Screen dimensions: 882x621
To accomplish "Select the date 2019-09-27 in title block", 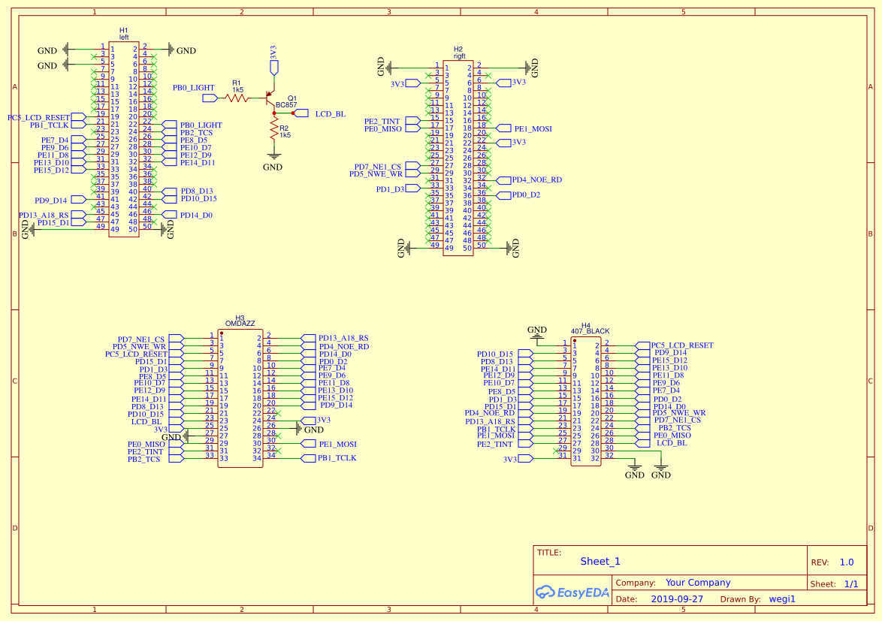I will [678, 598].
